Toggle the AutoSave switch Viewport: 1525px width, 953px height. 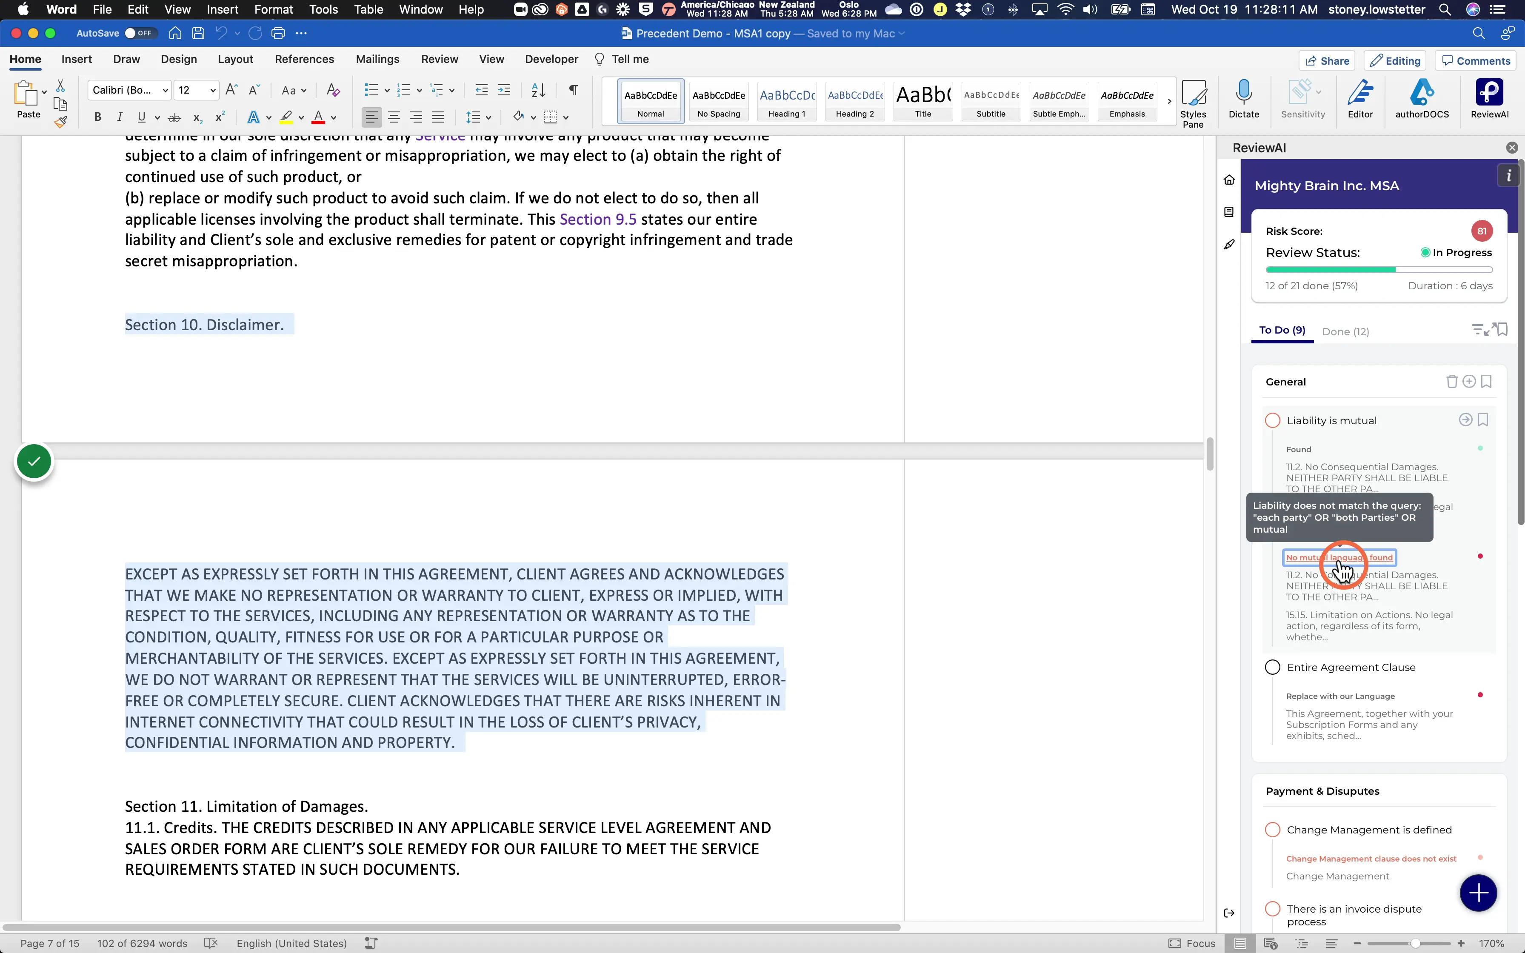[139, 34]
